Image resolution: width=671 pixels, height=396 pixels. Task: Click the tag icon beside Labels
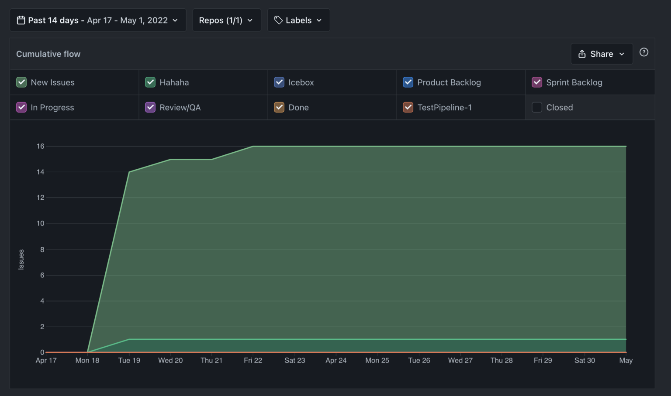(x=278, y=20)
